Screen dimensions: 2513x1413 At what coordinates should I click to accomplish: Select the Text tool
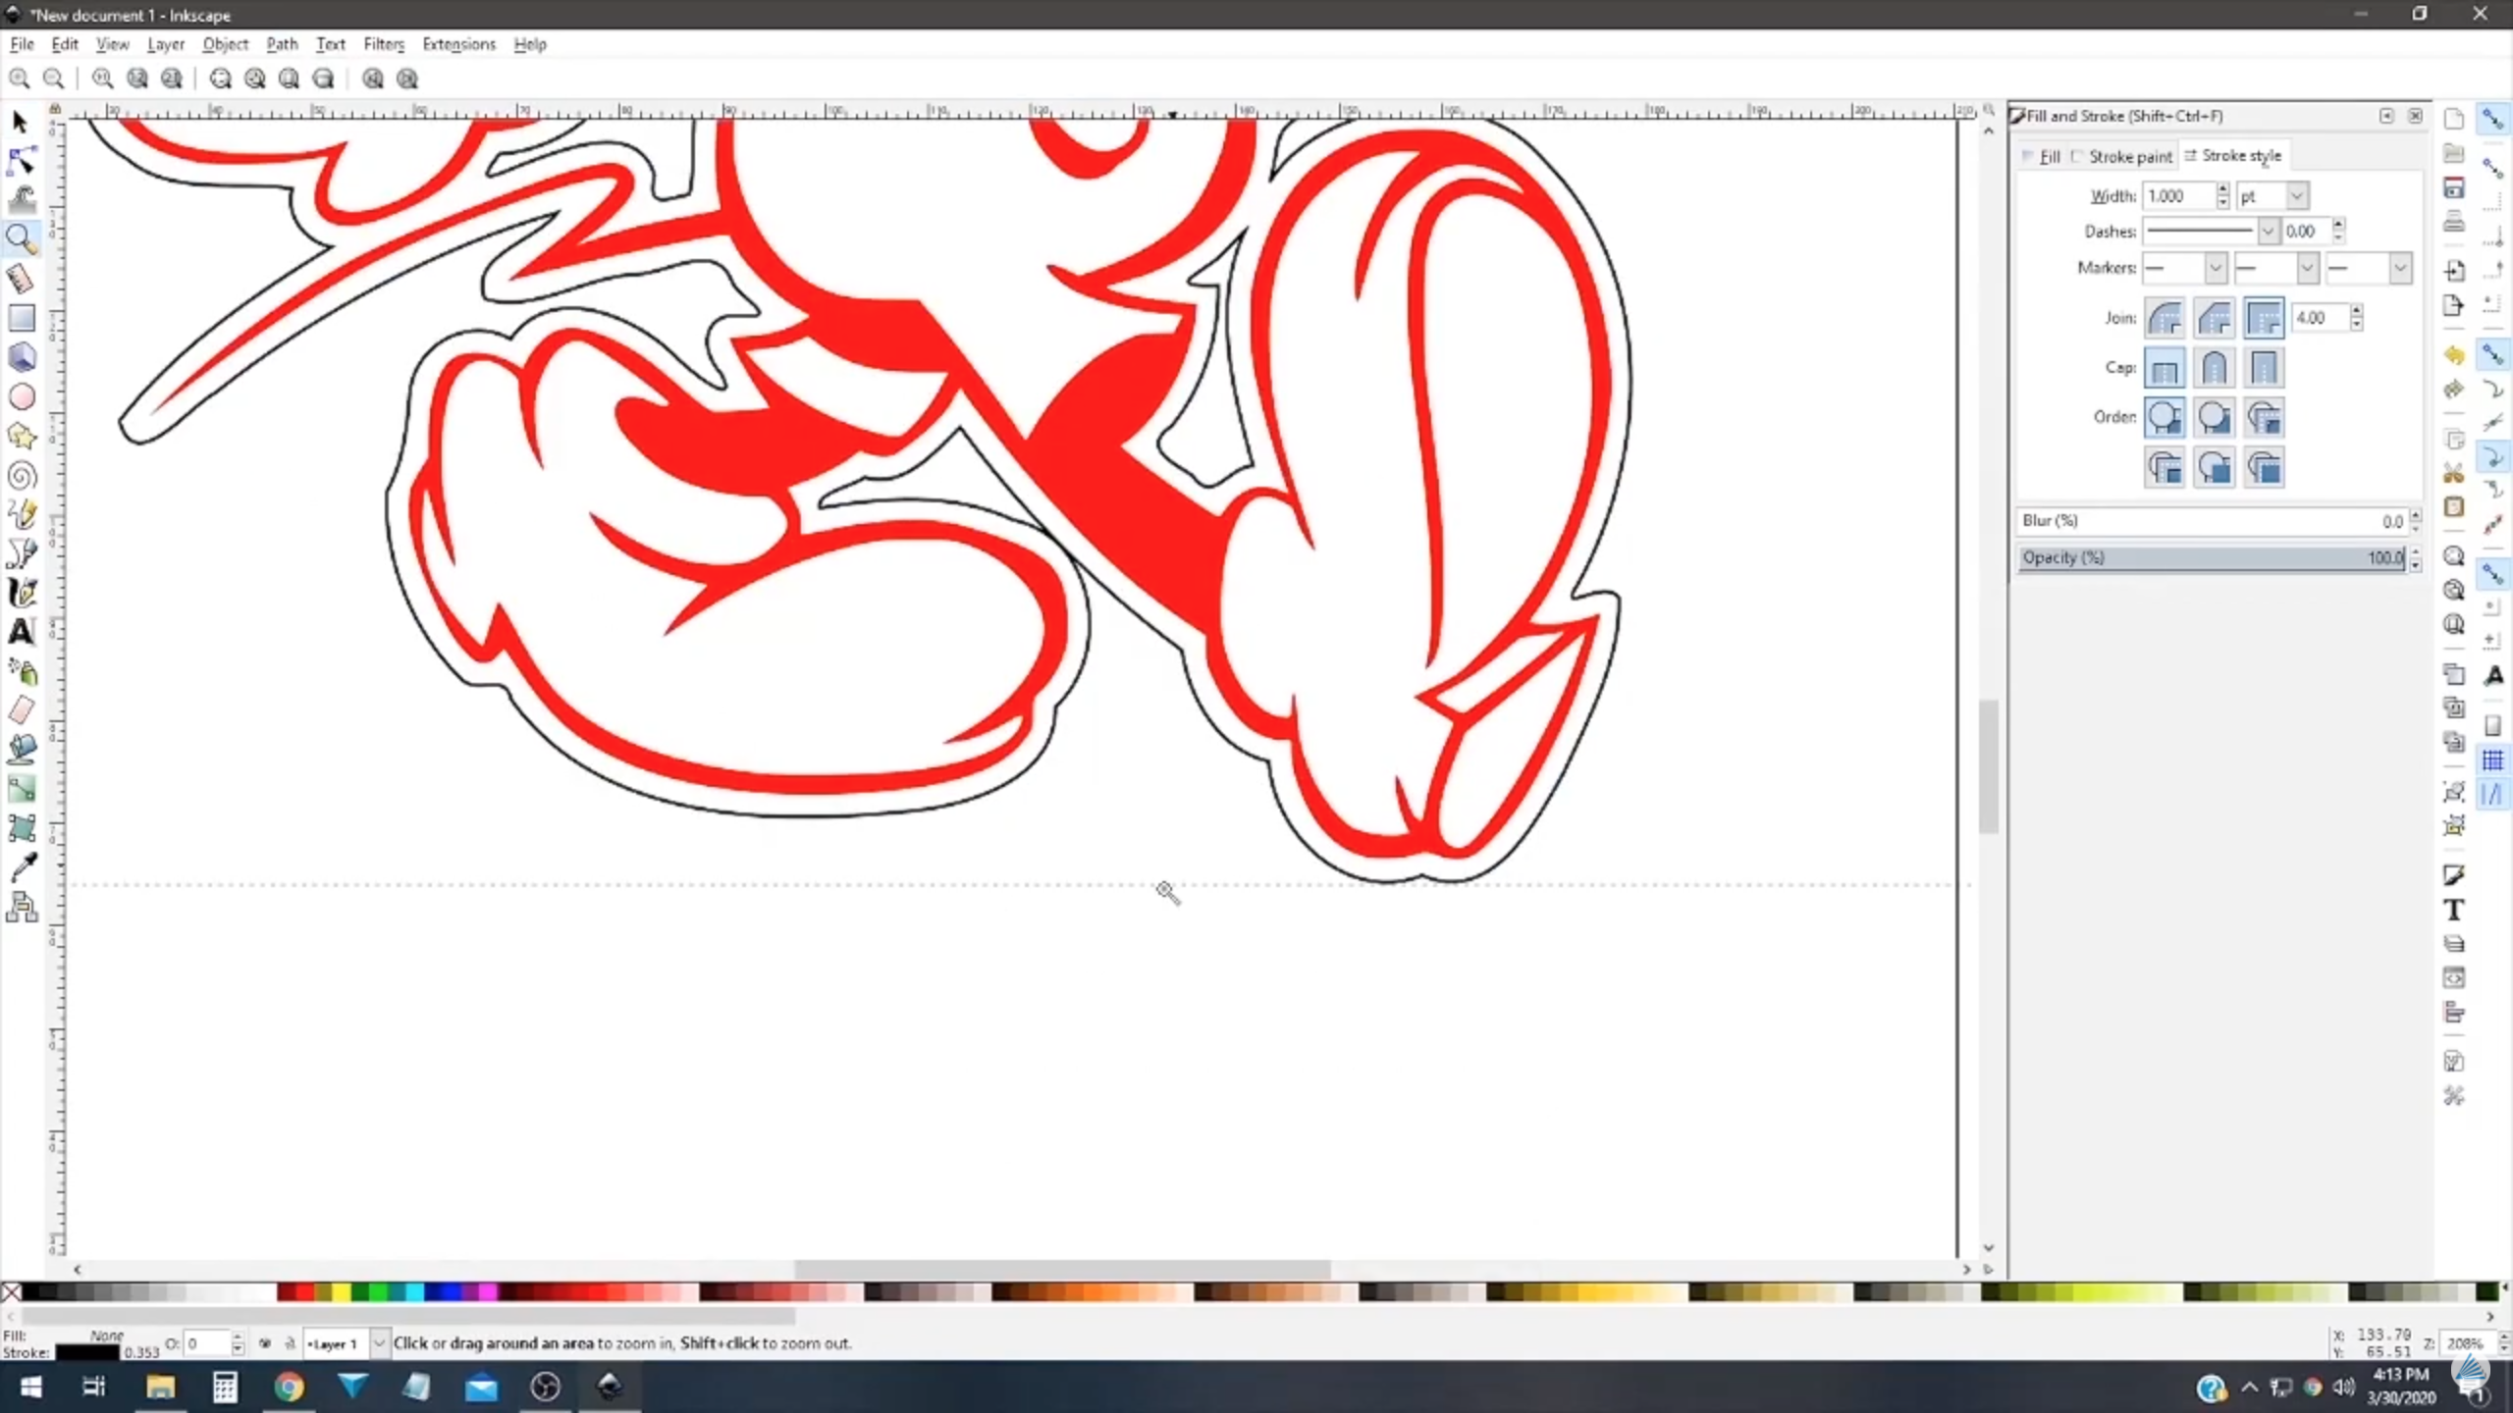tap(22, 633)
